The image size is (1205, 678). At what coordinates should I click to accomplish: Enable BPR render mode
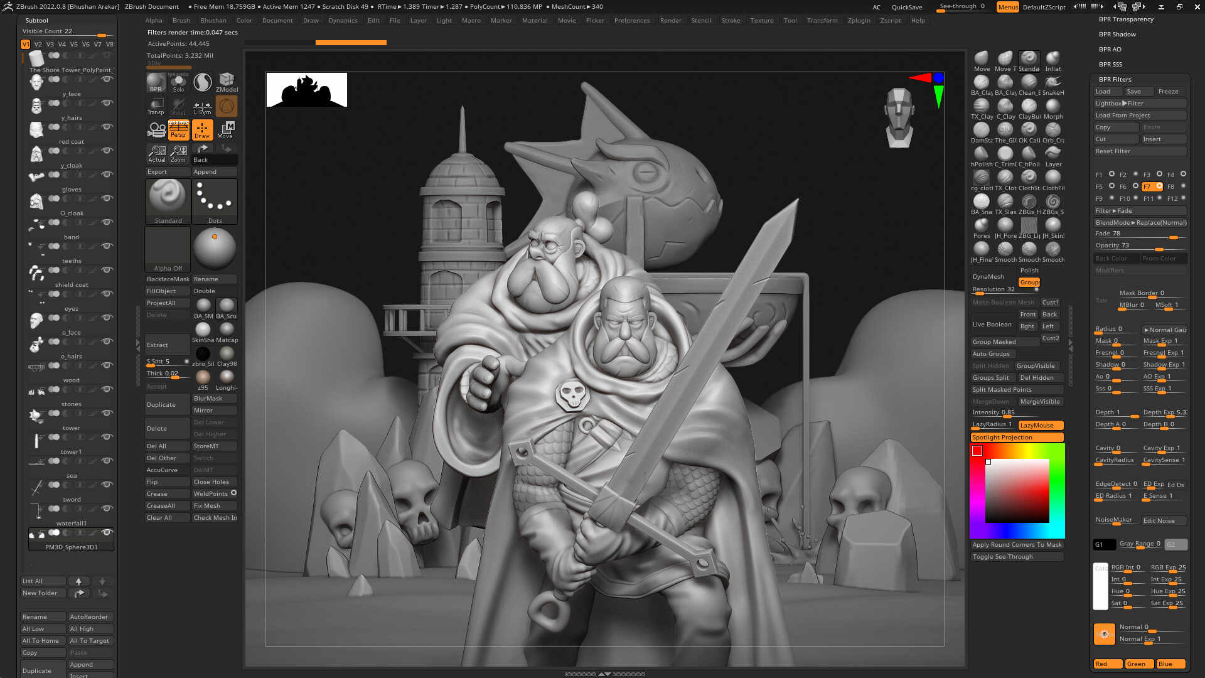(155, 82)
